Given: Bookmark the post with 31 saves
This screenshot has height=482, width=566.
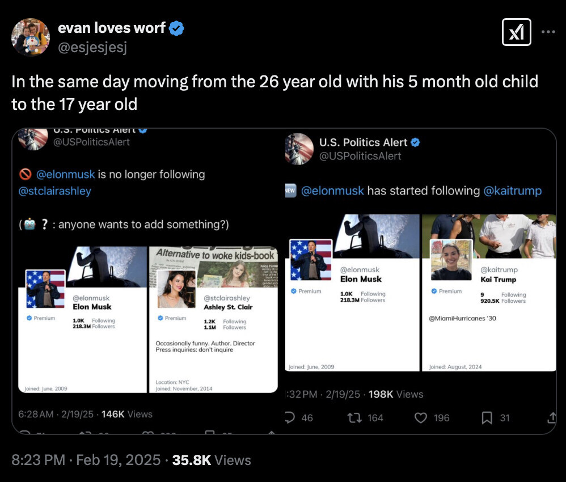Looking at the screenshot, I should pyautogui.click(x=487, y=418).
